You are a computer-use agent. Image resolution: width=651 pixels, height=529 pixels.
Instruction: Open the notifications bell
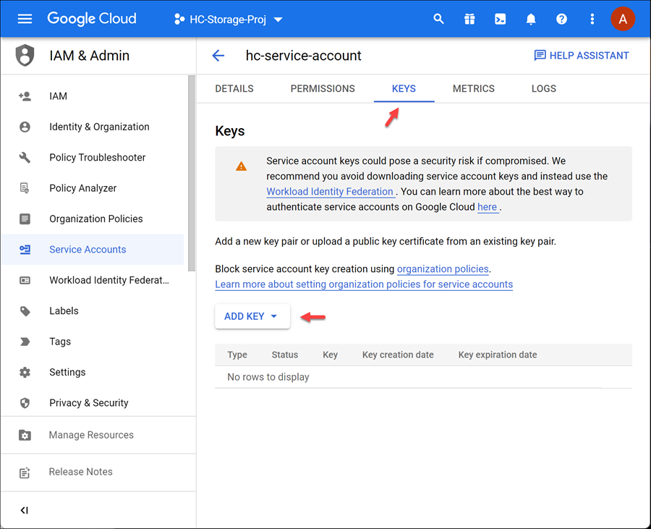tap(531, 19)
